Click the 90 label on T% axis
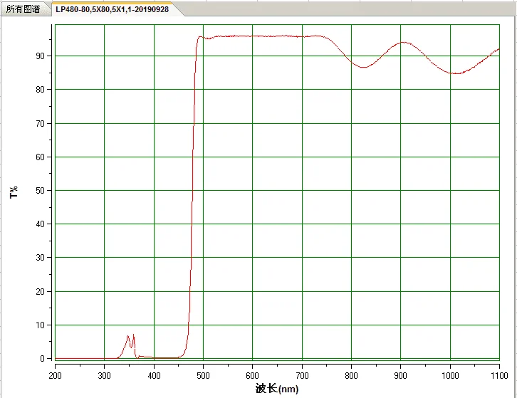517x398 pixels. point(40,56)
